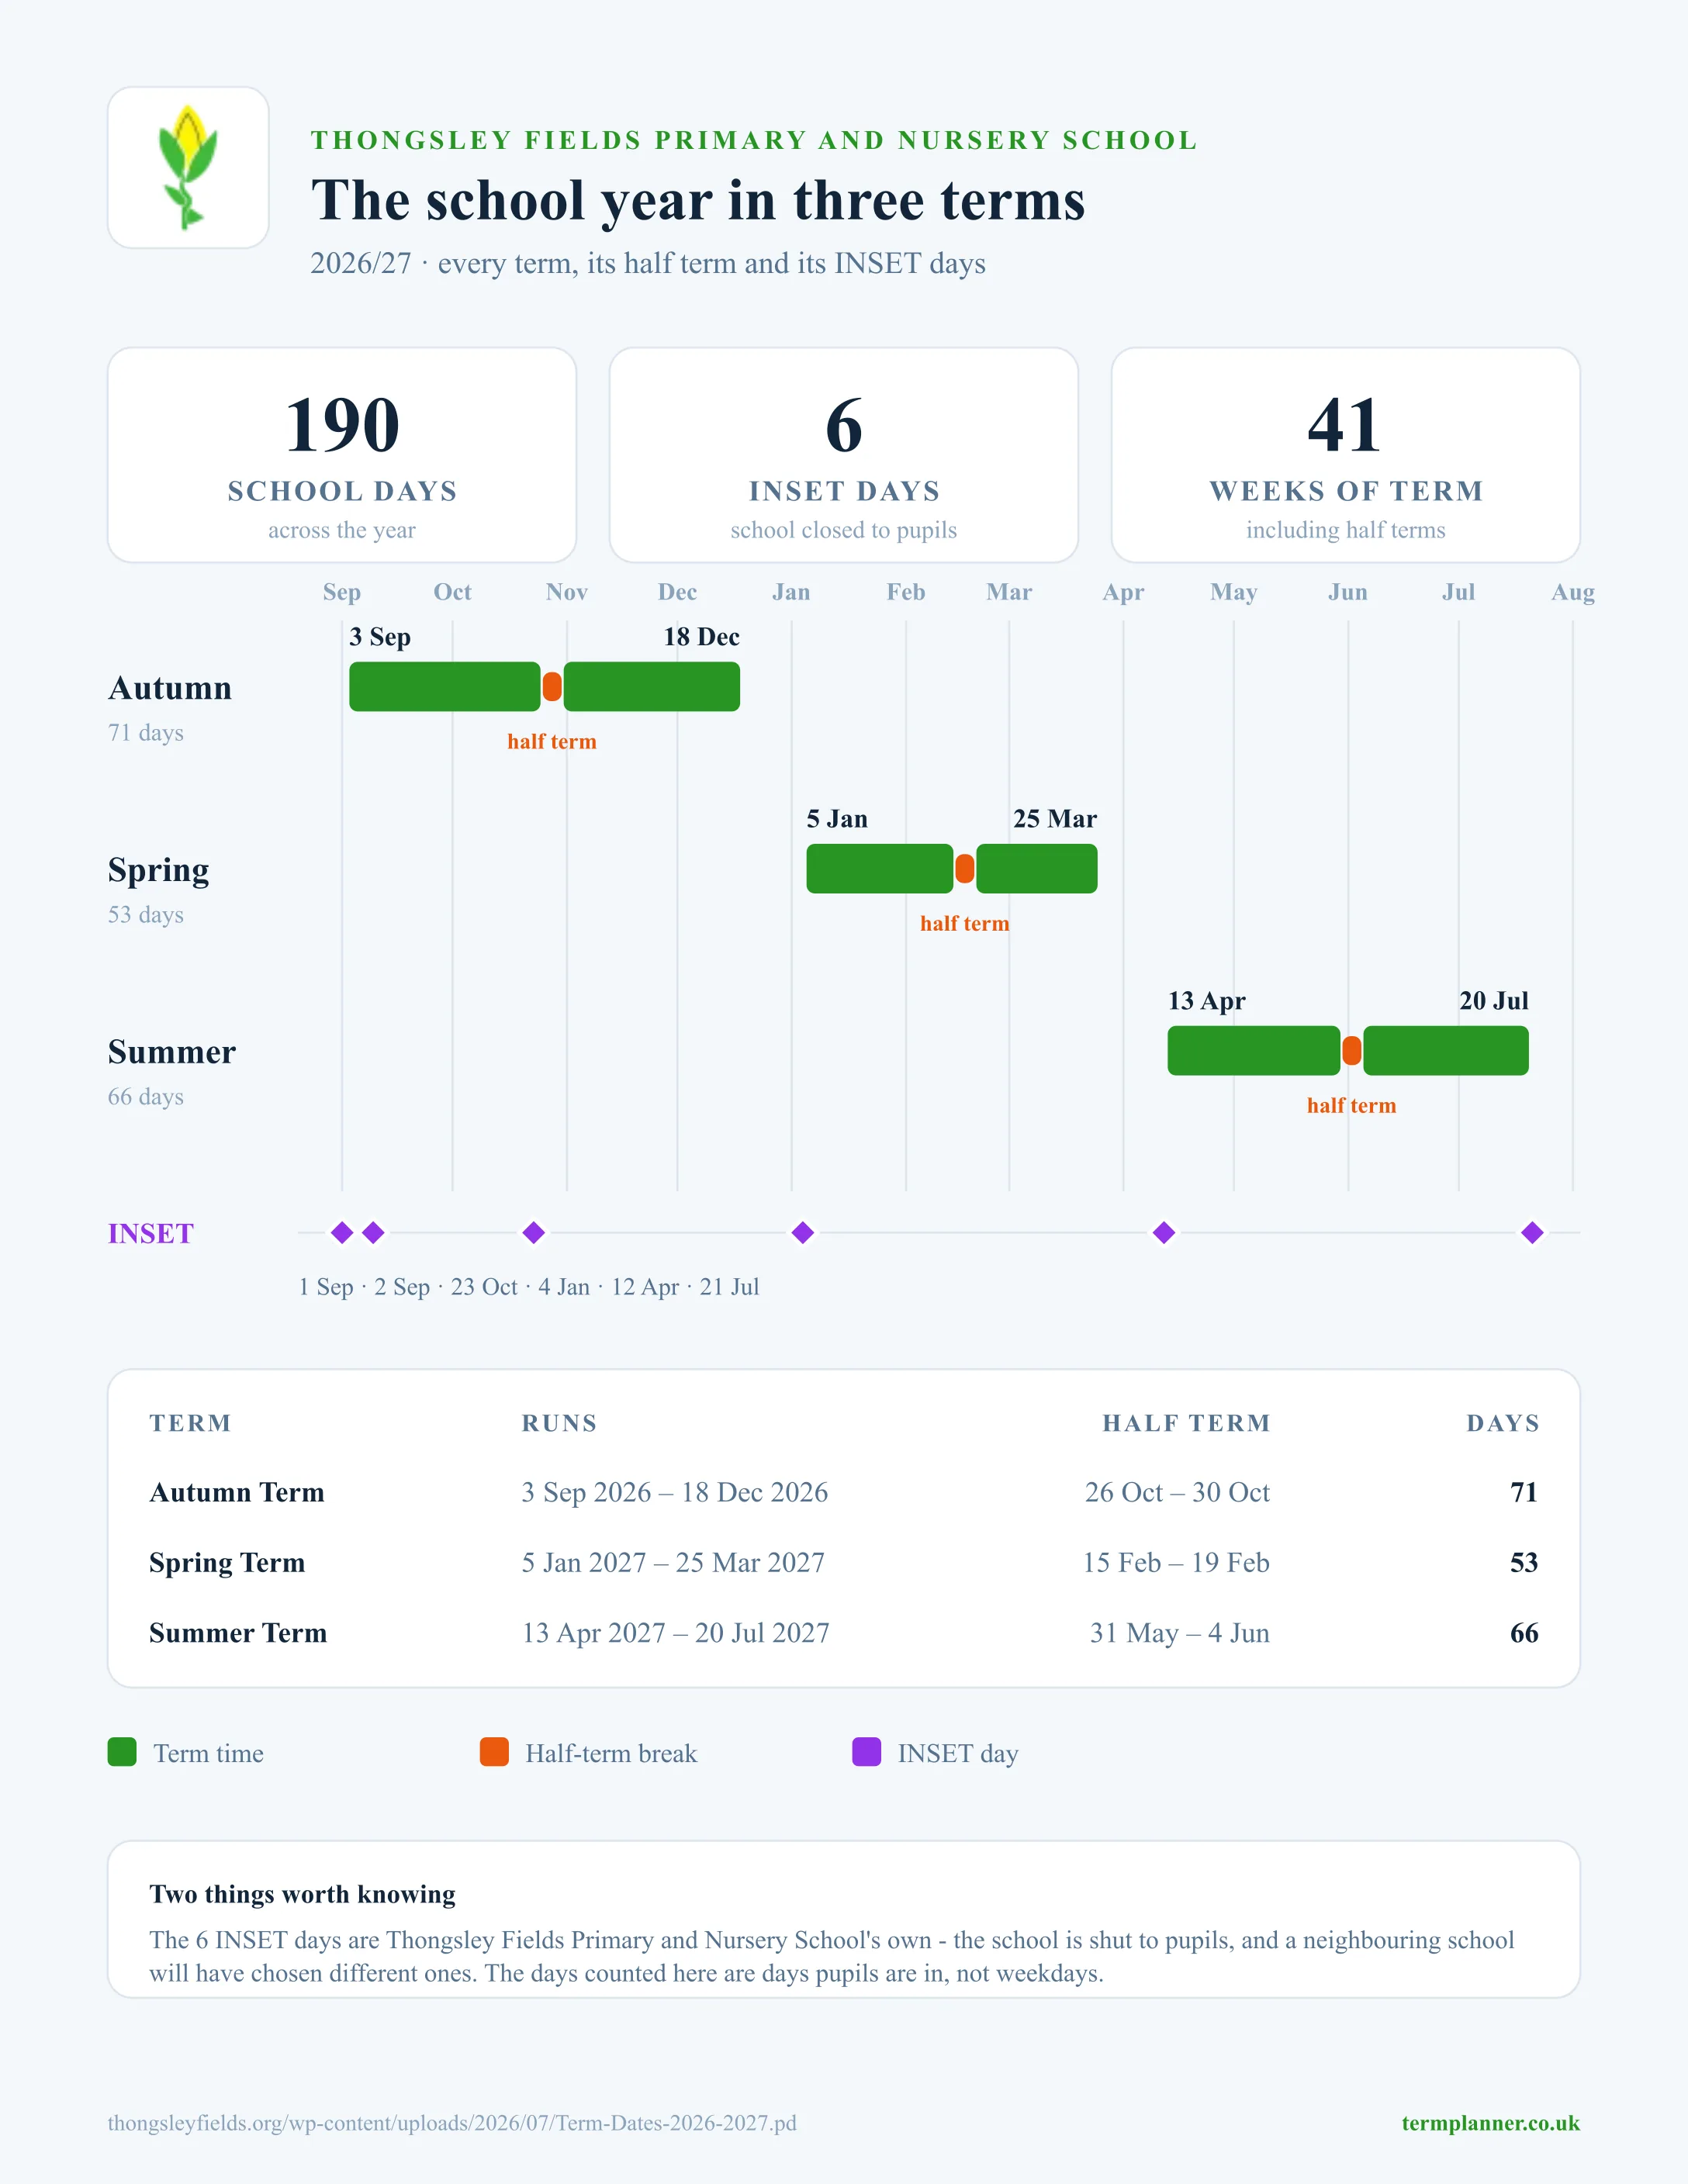Select the 6 INSET Days card

click(844, 455)
